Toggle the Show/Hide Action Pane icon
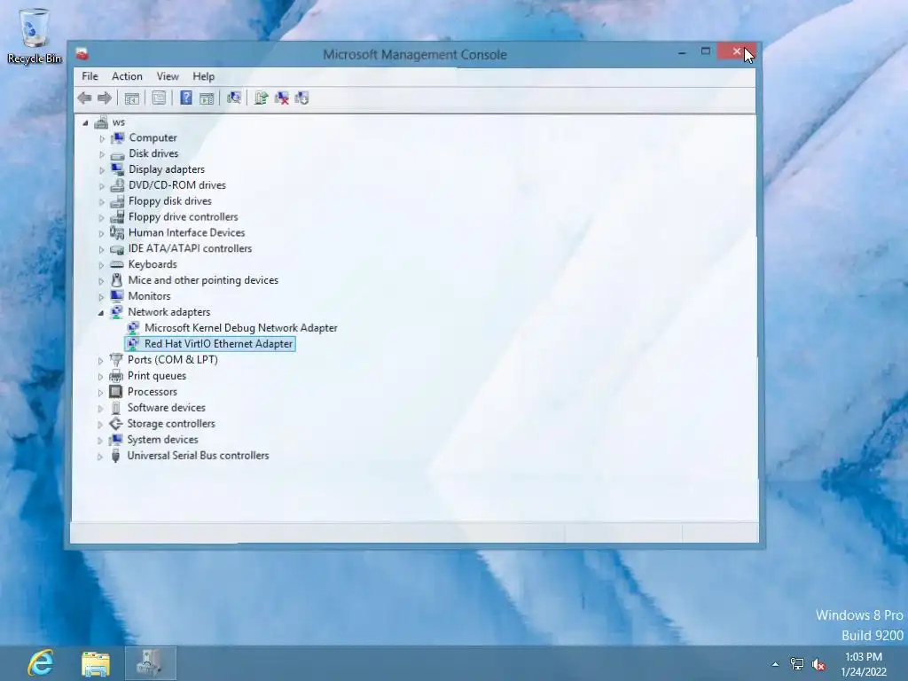The image size is (908, 681). pyautogui.click(x=207, y=98)
